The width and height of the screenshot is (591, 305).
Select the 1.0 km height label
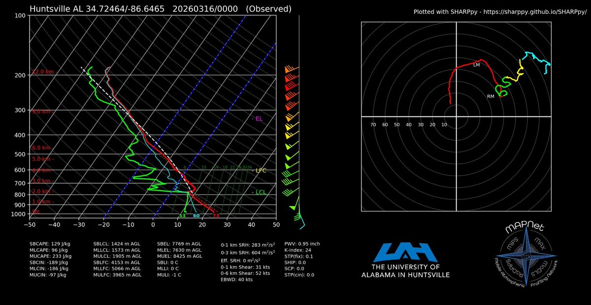[42, 202]
